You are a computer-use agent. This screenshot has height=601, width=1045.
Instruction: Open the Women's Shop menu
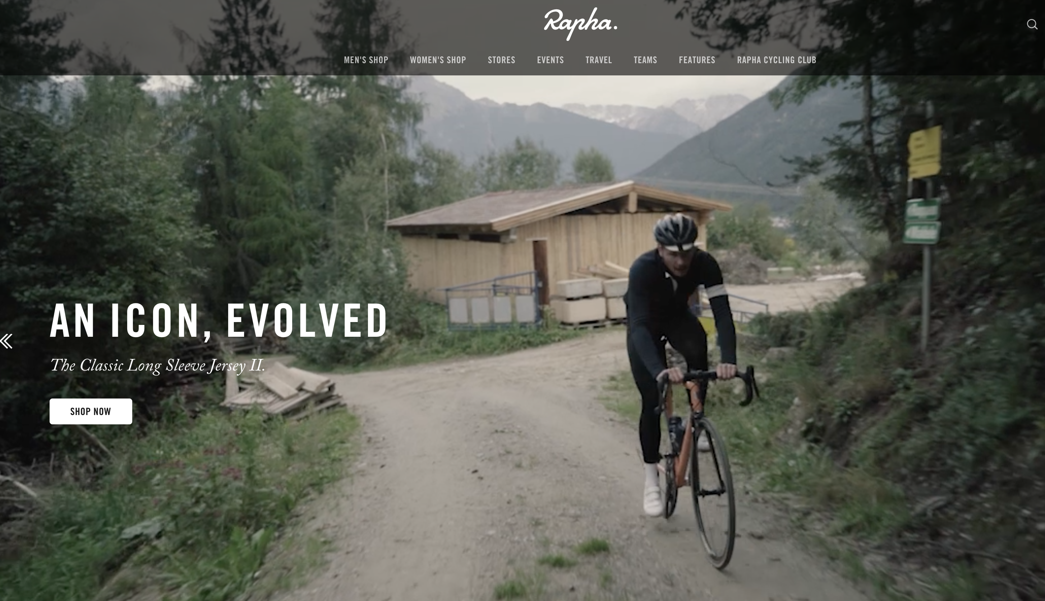438,60
